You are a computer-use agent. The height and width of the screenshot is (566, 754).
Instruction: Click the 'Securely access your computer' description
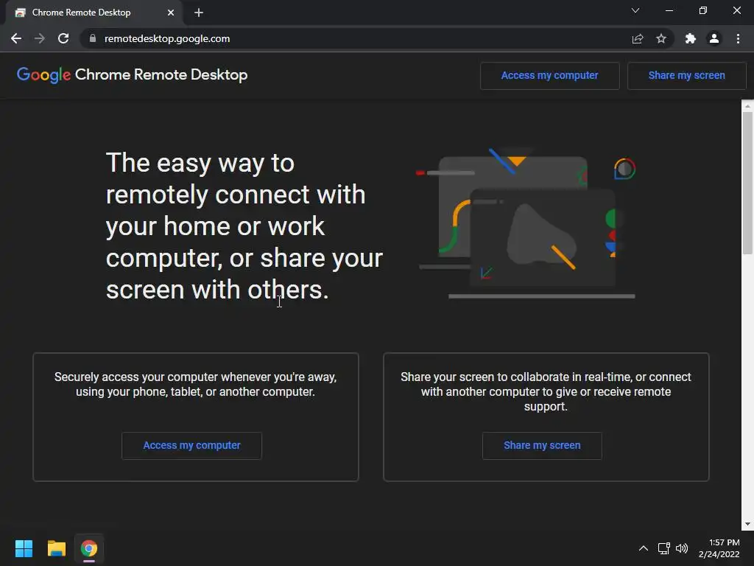(x=195, y=384)
